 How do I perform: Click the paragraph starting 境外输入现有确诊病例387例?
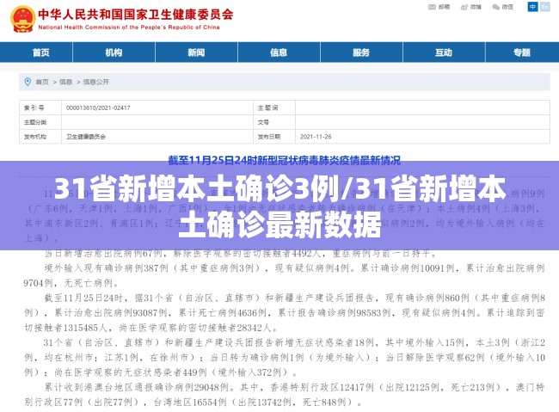coord(284,275)
